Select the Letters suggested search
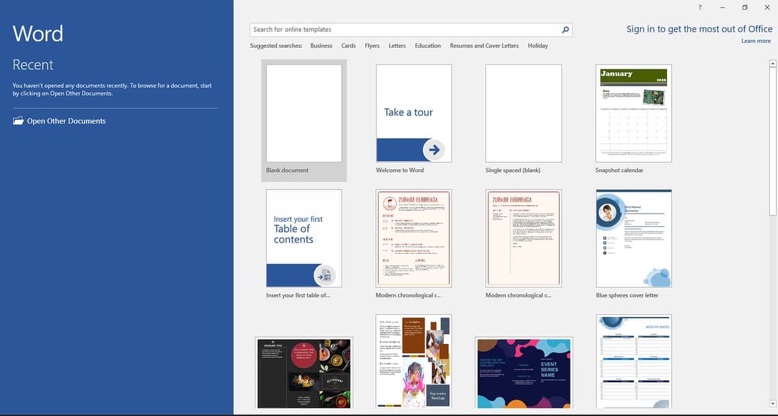Viewport: 778px width, 416px height. pyautogui.click(x=397, y=46)
